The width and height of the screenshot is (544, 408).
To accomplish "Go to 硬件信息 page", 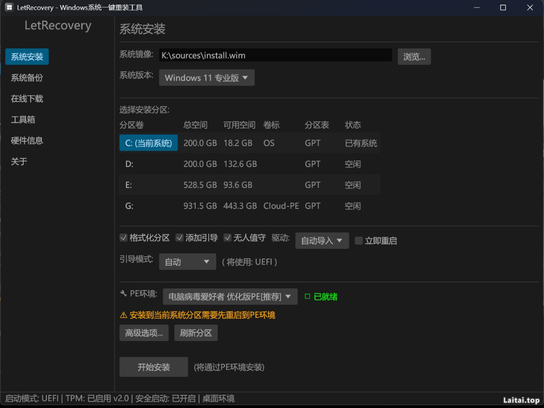I will [x=27, y=140].
